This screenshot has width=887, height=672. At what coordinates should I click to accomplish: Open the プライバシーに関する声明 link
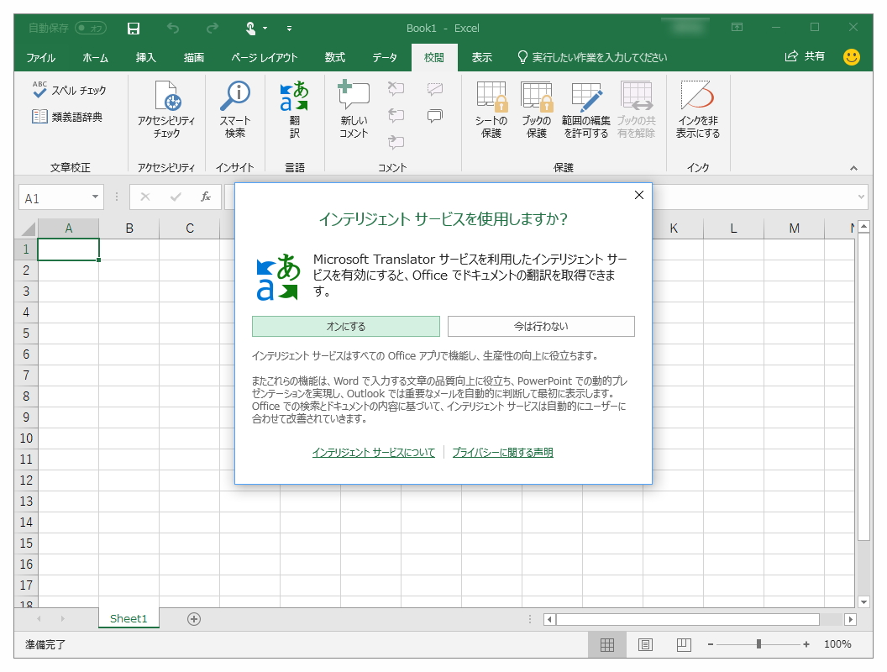[x=502, y=451]
